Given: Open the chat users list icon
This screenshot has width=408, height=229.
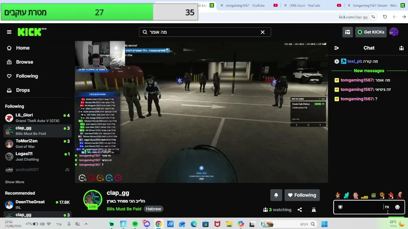Looking at the screenshot, I should pos(401,48).
